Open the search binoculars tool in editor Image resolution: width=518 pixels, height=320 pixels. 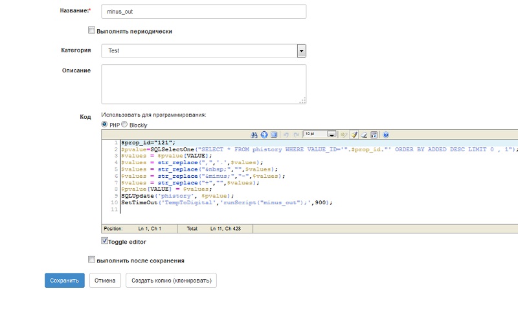pos(254,134)
